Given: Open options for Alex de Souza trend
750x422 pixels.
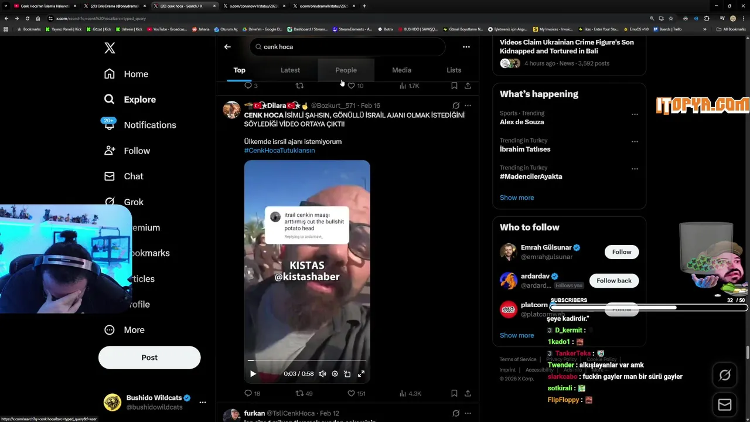Looking at the screenshot, I should 635,114.
